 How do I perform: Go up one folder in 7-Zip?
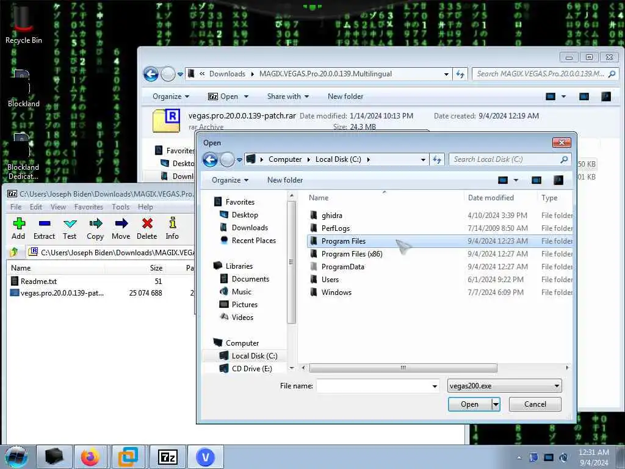(x=15, y=252)
